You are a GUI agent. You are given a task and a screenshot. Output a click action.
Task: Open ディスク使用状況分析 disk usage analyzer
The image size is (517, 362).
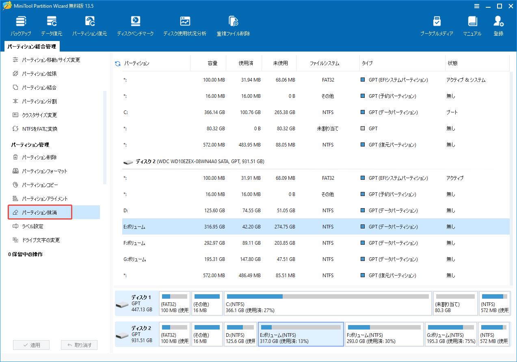pyautogui.click(x=185, y=25)
